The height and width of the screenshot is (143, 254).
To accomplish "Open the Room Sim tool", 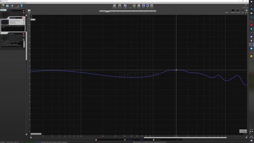I will coord(152,6).
